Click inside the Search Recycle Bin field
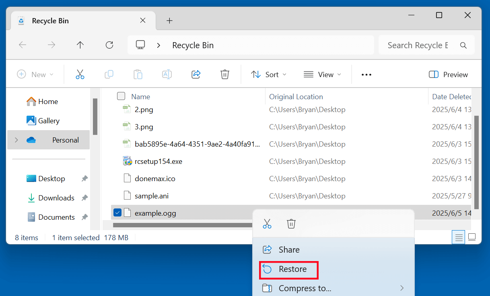490x296 pixels. (x=418, y=45)
